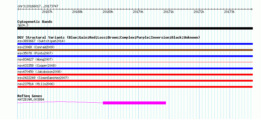
Task: Click the thin magenta KAT2B intron line
Action: coord(60,102)
